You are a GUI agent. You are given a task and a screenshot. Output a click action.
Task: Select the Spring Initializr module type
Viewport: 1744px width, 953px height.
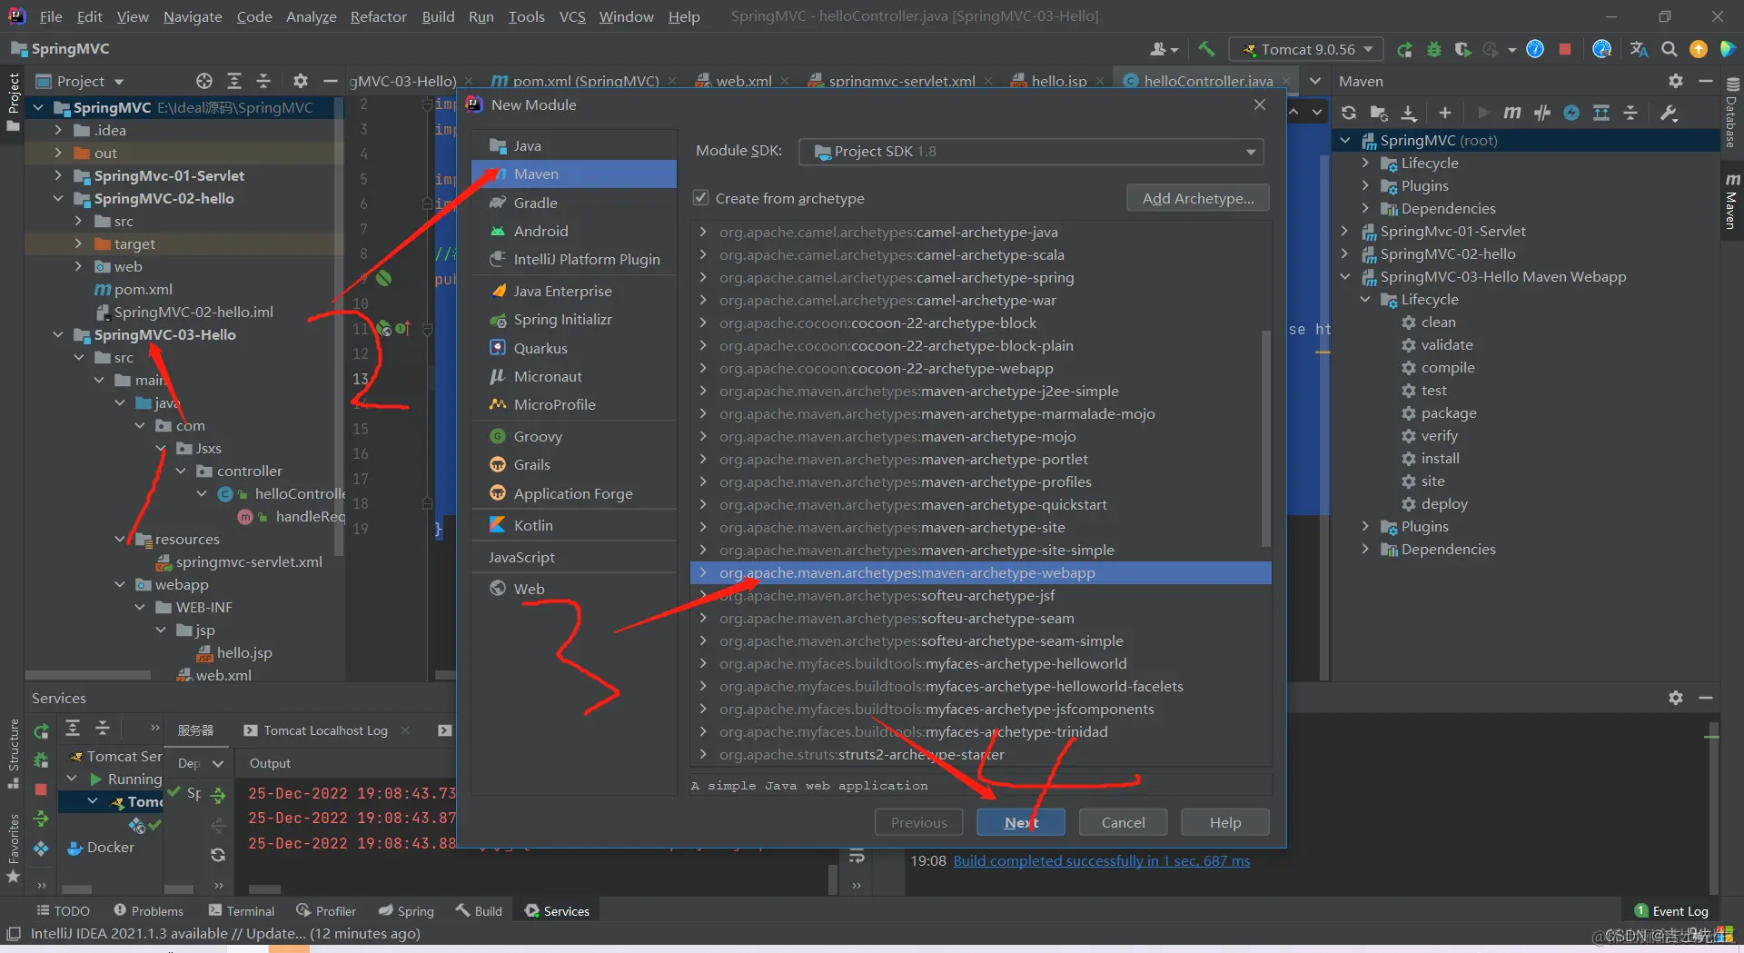(574, 320)
